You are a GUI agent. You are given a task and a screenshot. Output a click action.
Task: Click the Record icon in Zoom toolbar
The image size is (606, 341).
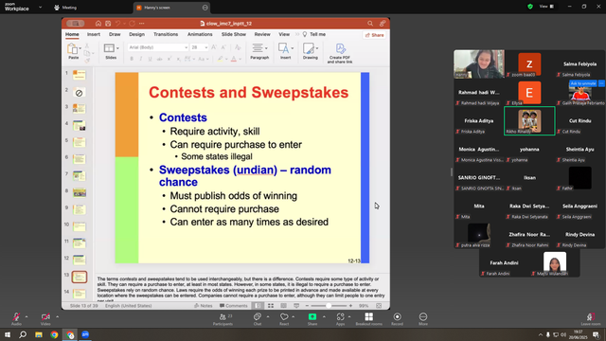[397, 316]
